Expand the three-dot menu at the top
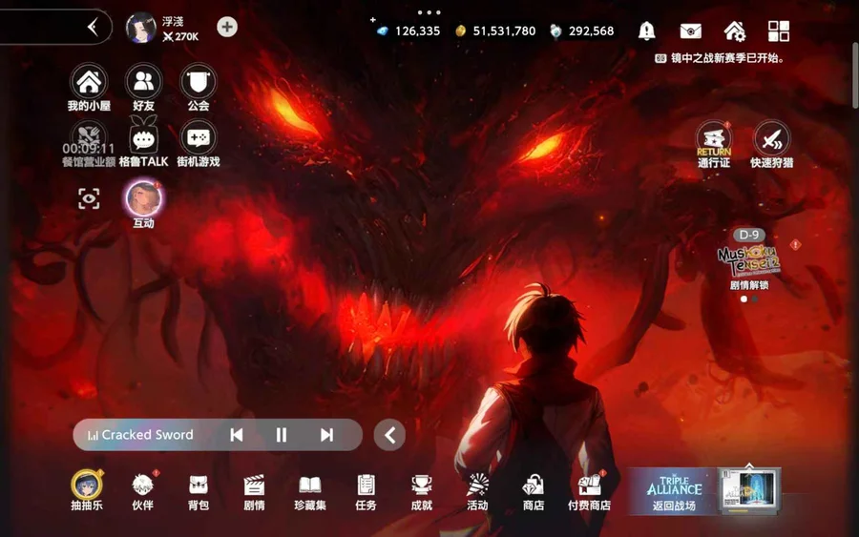859x537 pixels. point(429,12)
